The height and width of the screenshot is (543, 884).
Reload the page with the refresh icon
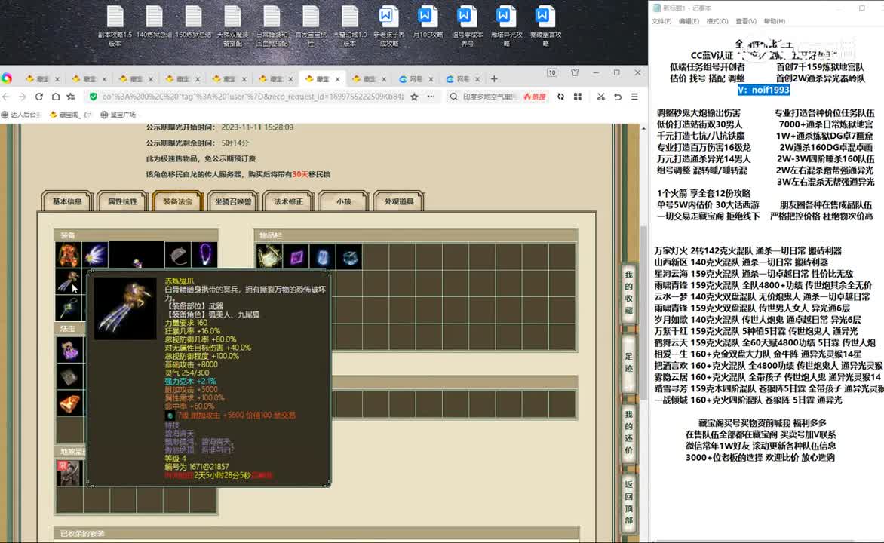click(39, 97)
